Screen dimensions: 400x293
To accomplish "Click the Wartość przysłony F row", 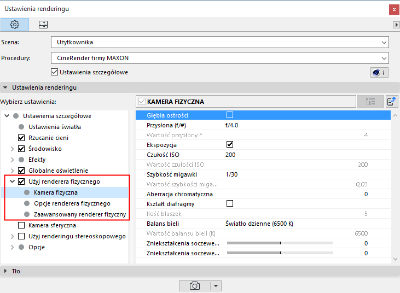I will pyautogui.click(x=263, y=135).
